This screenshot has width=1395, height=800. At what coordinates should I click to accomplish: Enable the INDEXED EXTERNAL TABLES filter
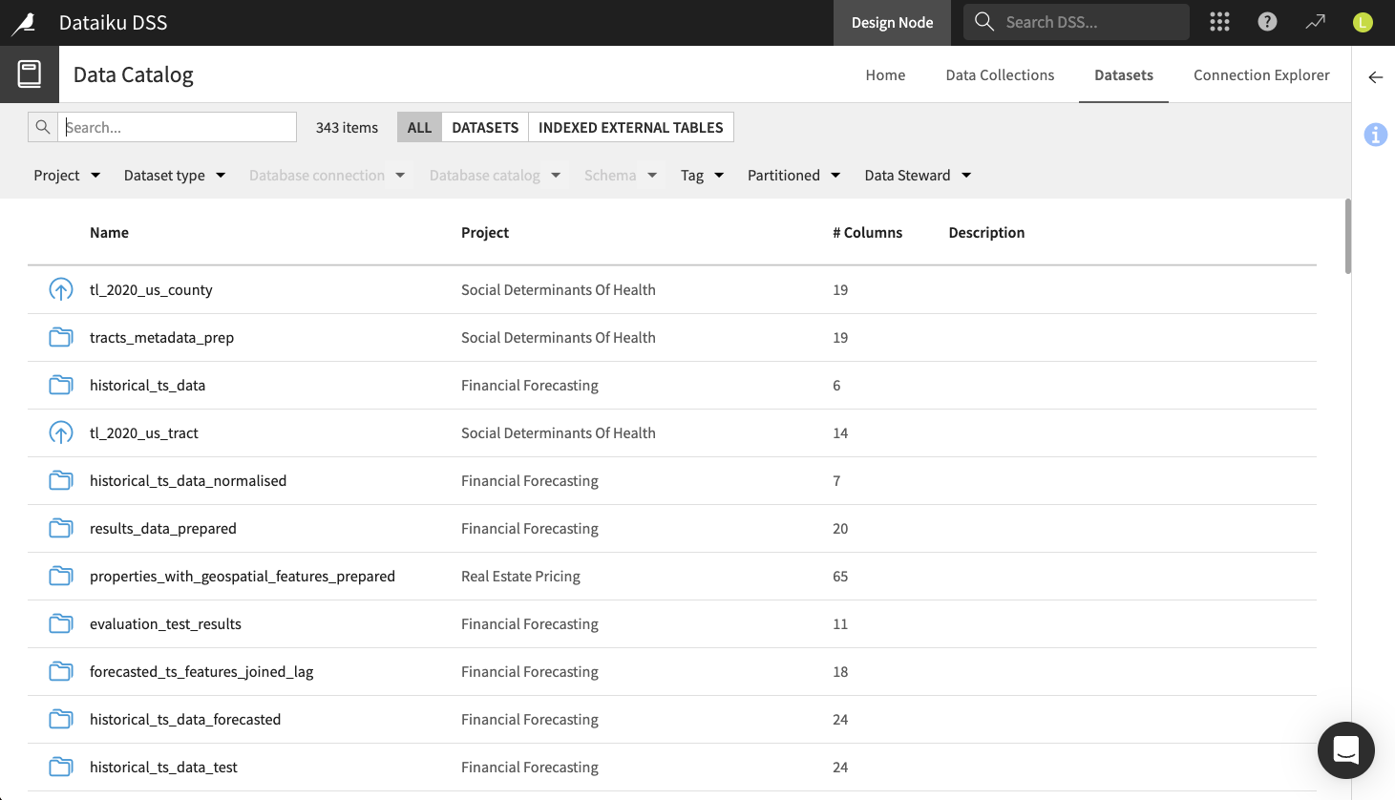pos(630,126)
